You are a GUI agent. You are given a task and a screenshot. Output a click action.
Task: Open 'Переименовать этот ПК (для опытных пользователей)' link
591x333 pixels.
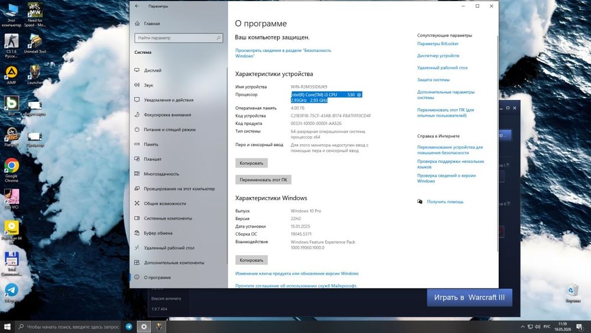pyautogui.click(x=446, y=112)
